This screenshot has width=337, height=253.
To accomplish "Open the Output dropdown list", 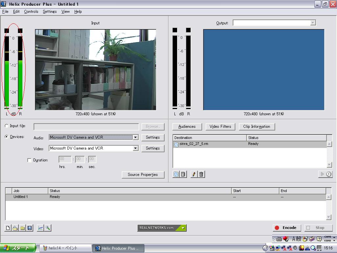I will tap(313, 23).
